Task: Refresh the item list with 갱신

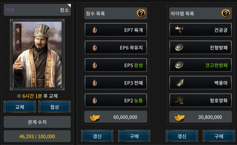Action: click(182, 136)
